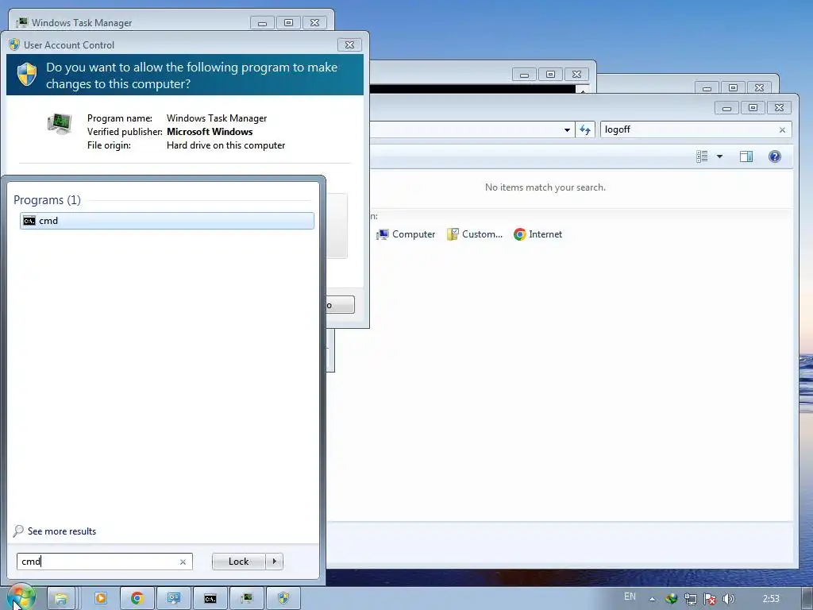Click the Task Manager title bar icon
The image size is (813, 610).
click(x=21, y=22)
